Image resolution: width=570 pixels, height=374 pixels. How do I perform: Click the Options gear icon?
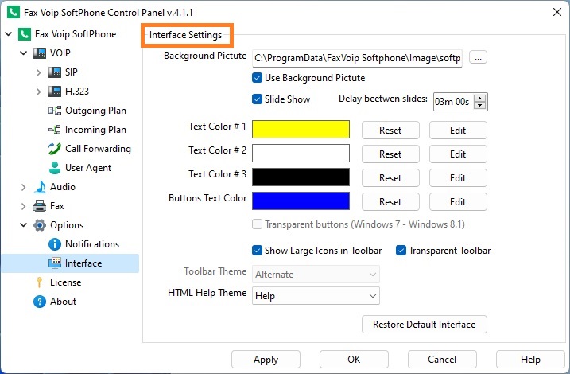tap(40, 225)
